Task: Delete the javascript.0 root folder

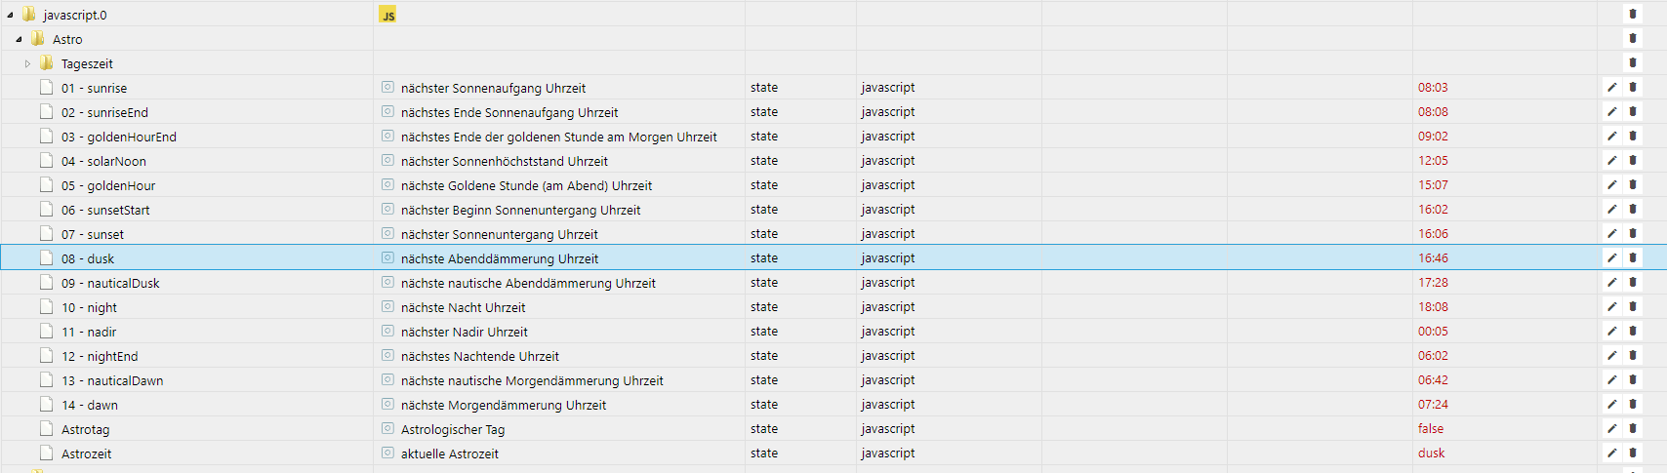Action: click(x=1633, y=14)
